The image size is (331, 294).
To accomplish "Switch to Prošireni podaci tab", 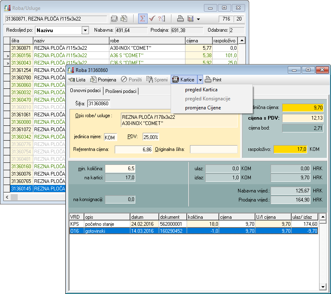I will (x=120, y=91).
